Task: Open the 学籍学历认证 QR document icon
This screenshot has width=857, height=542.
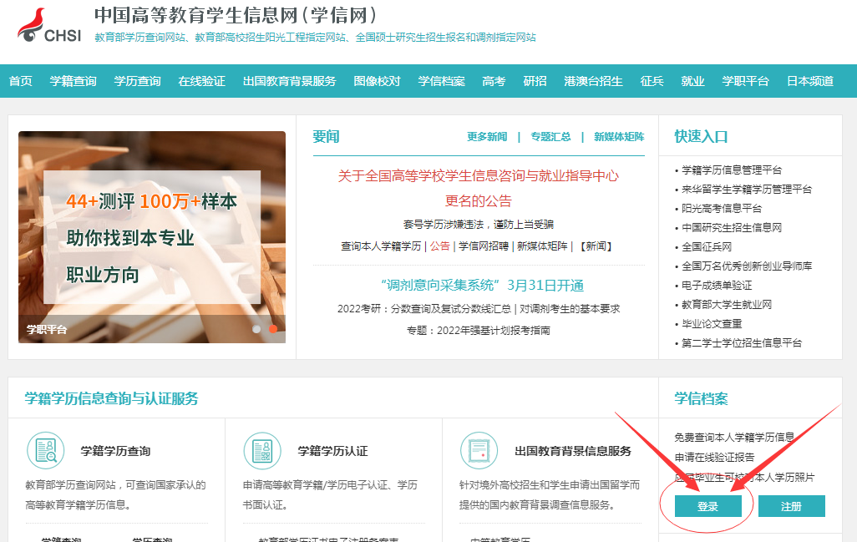Action: click(262, 451)
